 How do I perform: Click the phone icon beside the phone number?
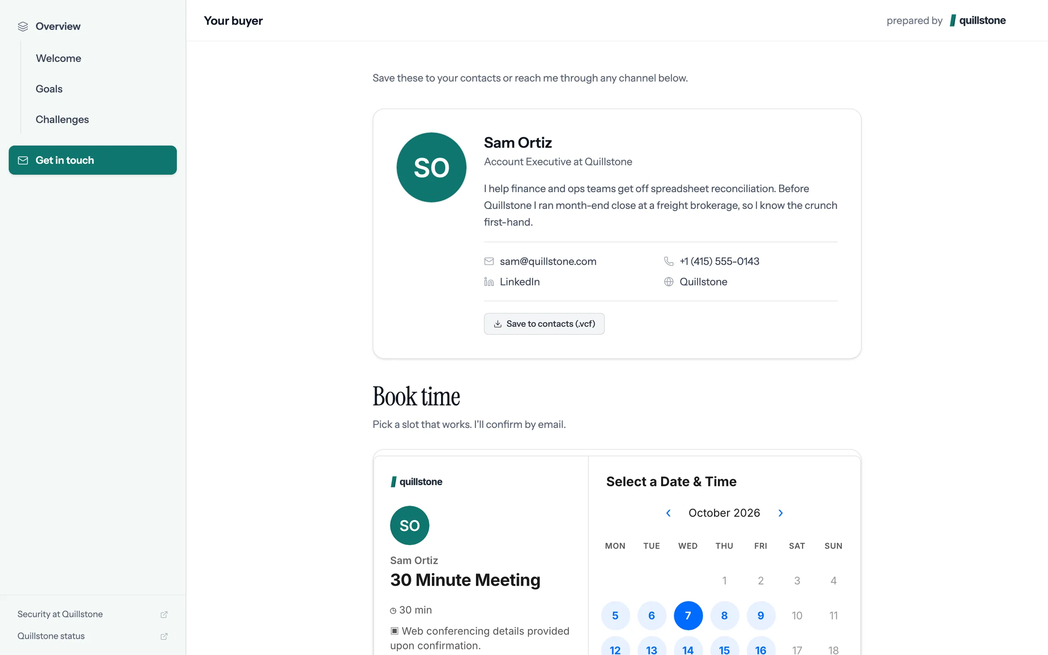coord(669,261)
